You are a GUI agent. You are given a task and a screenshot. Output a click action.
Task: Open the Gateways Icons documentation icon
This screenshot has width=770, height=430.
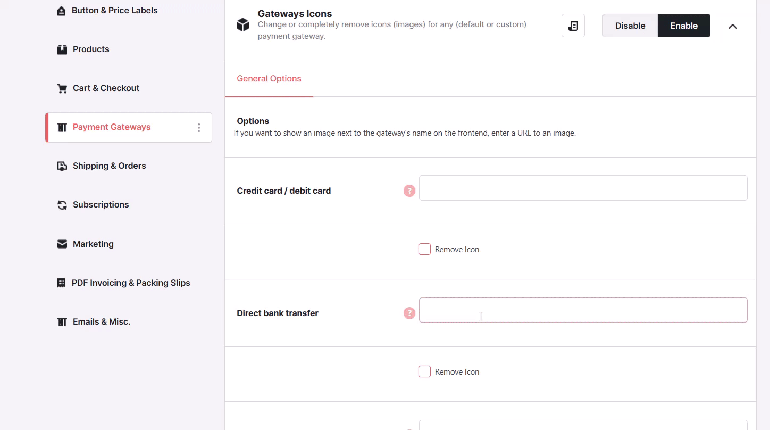coord(573,26)
